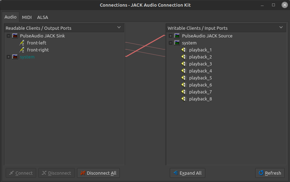
Task: Click the PulseAudio JACK Sink client icon
Action: coord(15,36)
